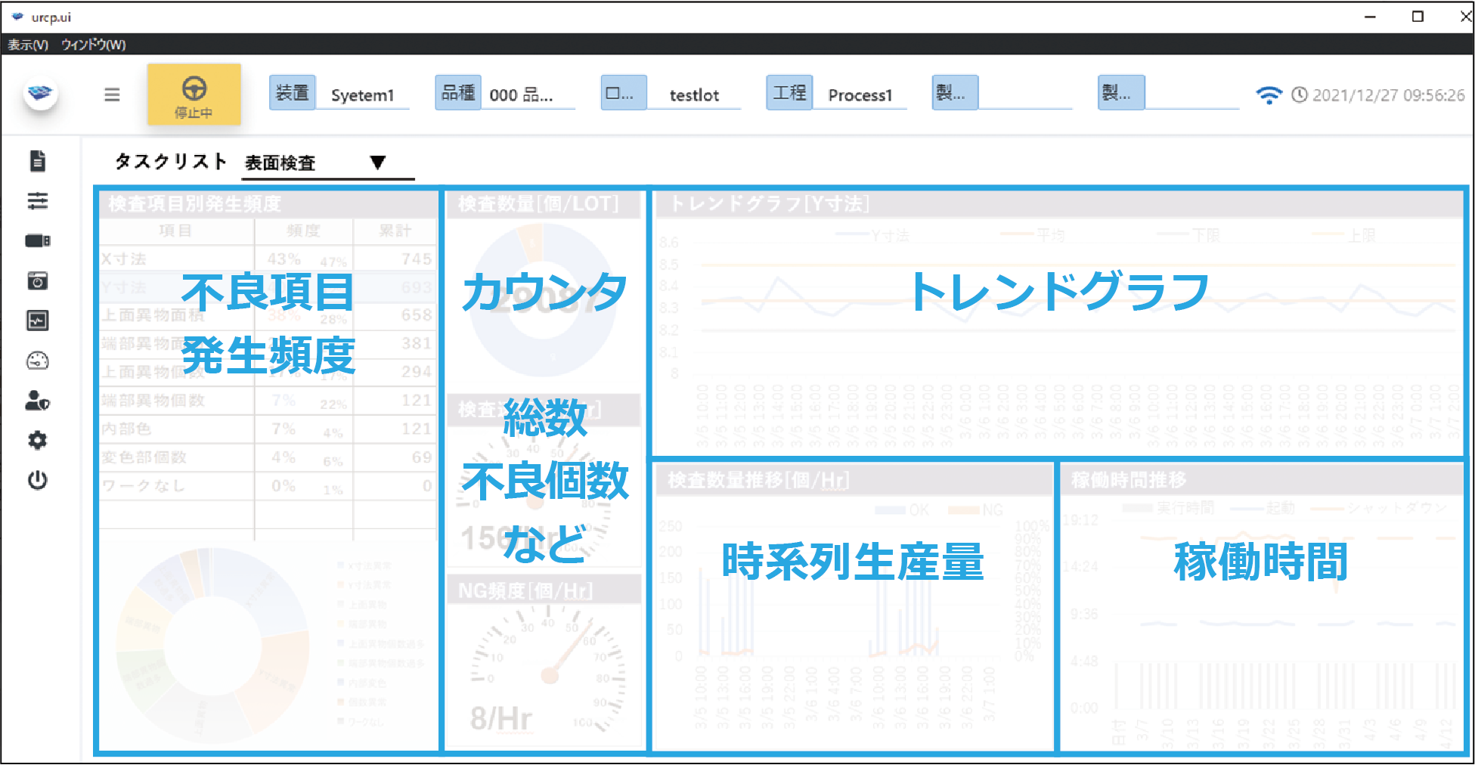The image size is (1475, 765).
Task: Click the power shutdown icon at sidebar bottom
Action: point(37,480)
